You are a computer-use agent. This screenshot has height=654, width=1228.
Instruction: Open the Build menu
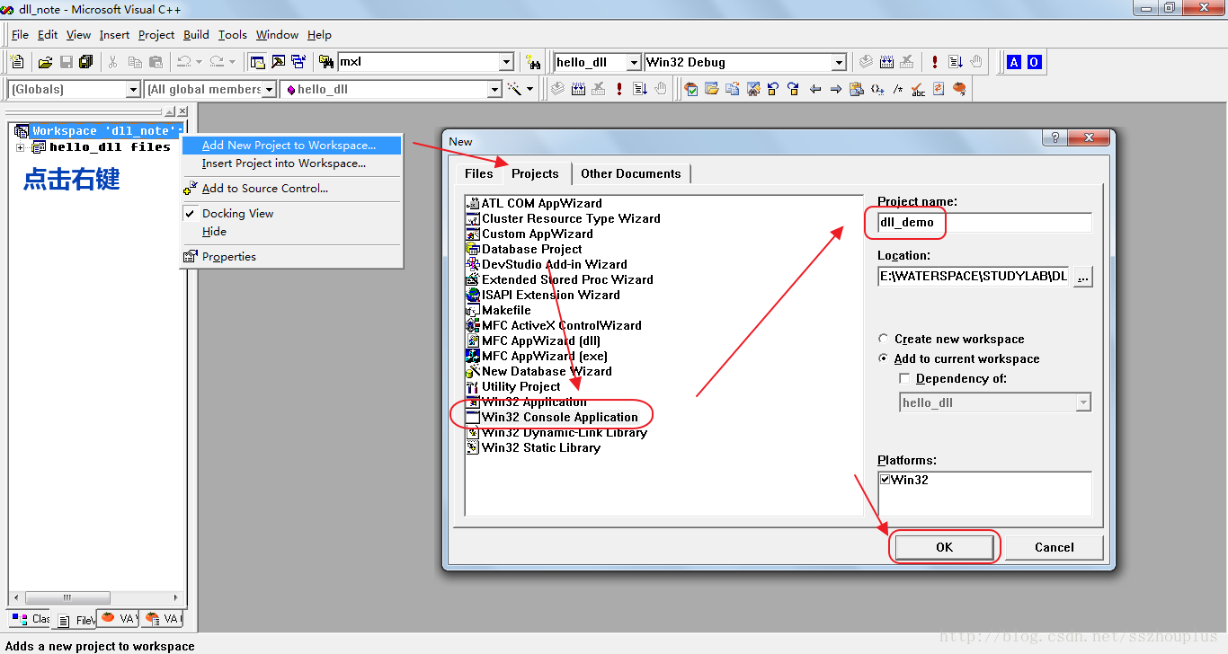pyautogui.click(x=196, y=34)
